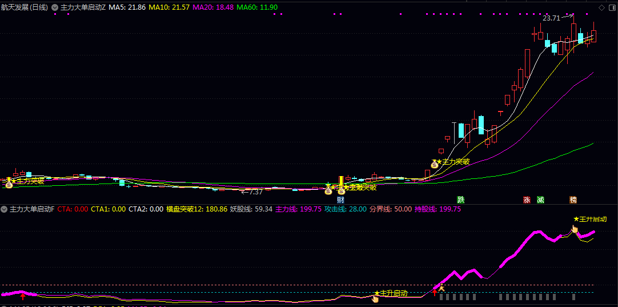Click red up arrow beside running figure
This screenshot has height=307, width=618.
click(435, 292)
